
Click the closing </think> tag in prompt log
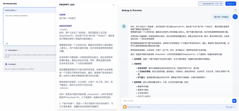pyautogui.click(x=64, y=88)
